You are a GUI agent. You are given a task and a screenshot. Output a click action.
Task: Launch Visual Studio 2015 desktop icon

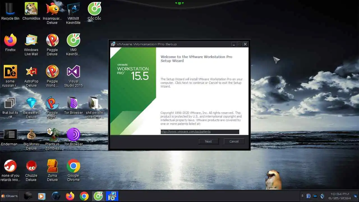pyautogui.click(x=73, y=76)
